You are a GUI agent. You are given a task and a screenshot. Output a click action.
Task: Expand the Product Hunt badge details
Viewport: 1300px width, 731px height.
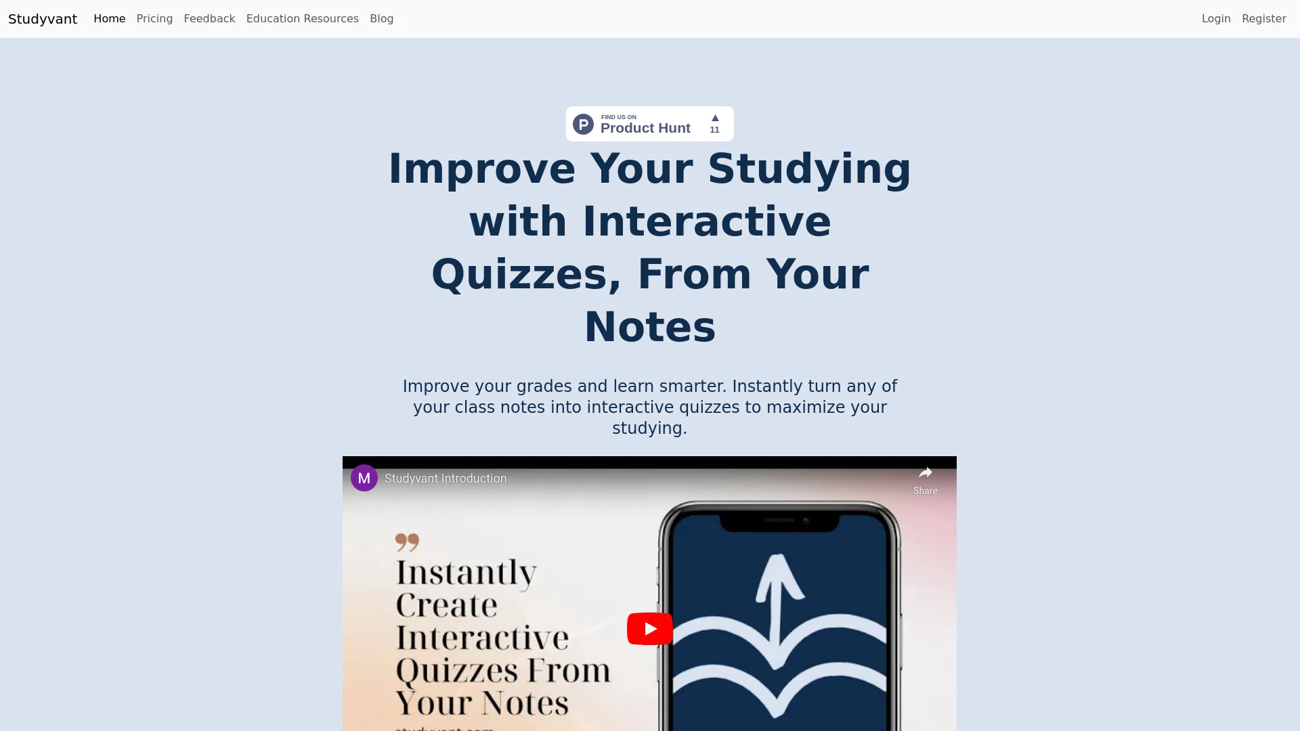pos(650,123)
